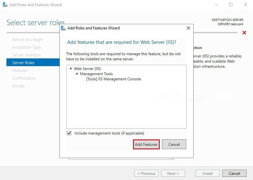Open the Before You Begin step
Image resolution: width=253 pixels, height=180 pixels.
pyautogui.click(x=28, y=39)
